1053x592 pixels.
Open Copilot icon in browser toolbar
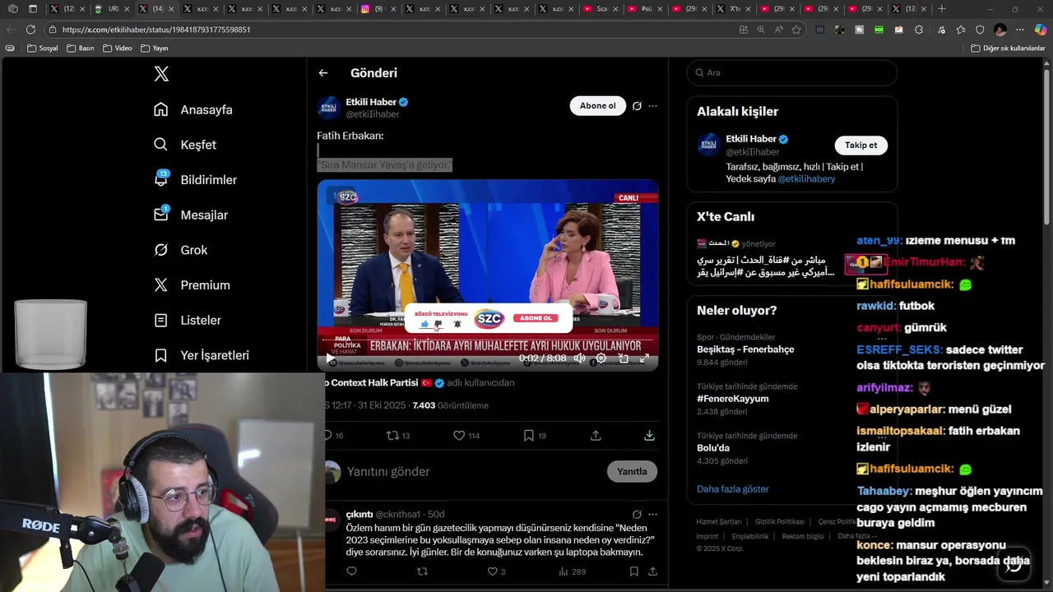pos(1040,30)
